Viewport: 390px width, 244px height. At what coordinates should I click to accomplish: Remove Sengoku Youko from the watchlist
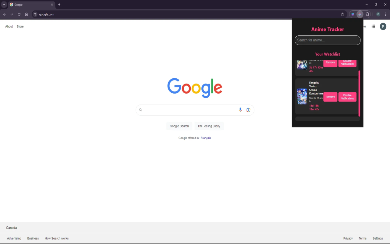tap(330, 97)
